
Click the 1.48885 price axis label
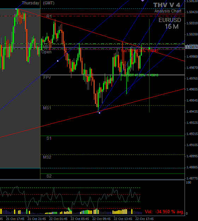192,167
